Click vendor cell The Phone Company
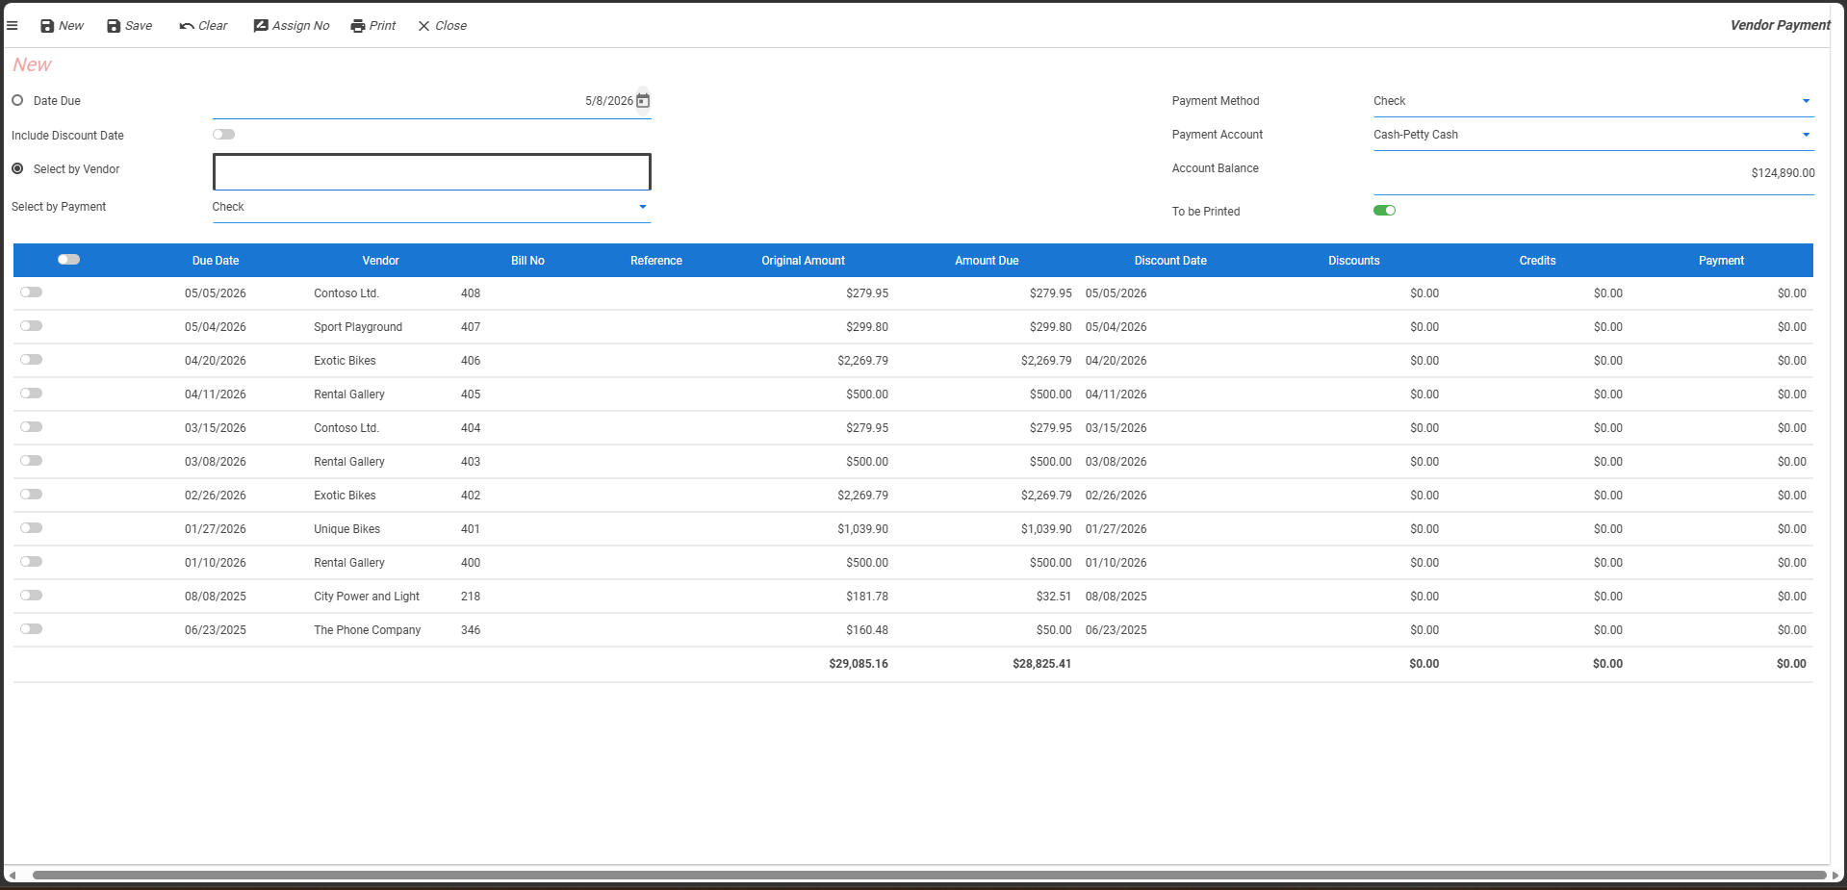 (x=367, y=630)
